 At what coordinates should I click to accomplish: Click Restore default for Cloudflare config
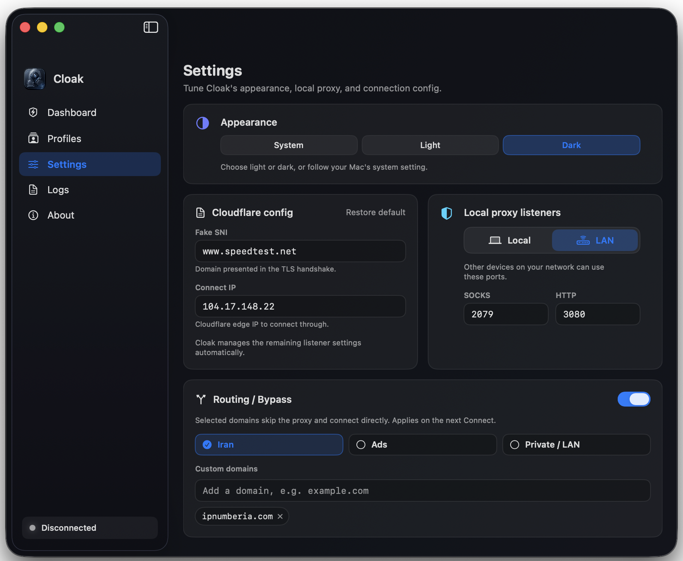(x=375, y=212)
